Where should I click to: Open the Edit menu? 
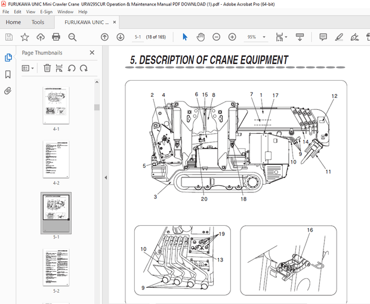point(17,11)
